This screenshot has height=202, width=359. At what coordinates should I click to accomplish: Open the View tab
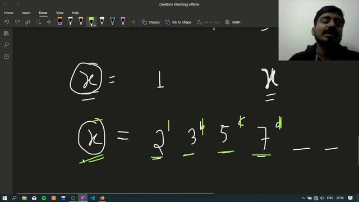coord(59,13)
